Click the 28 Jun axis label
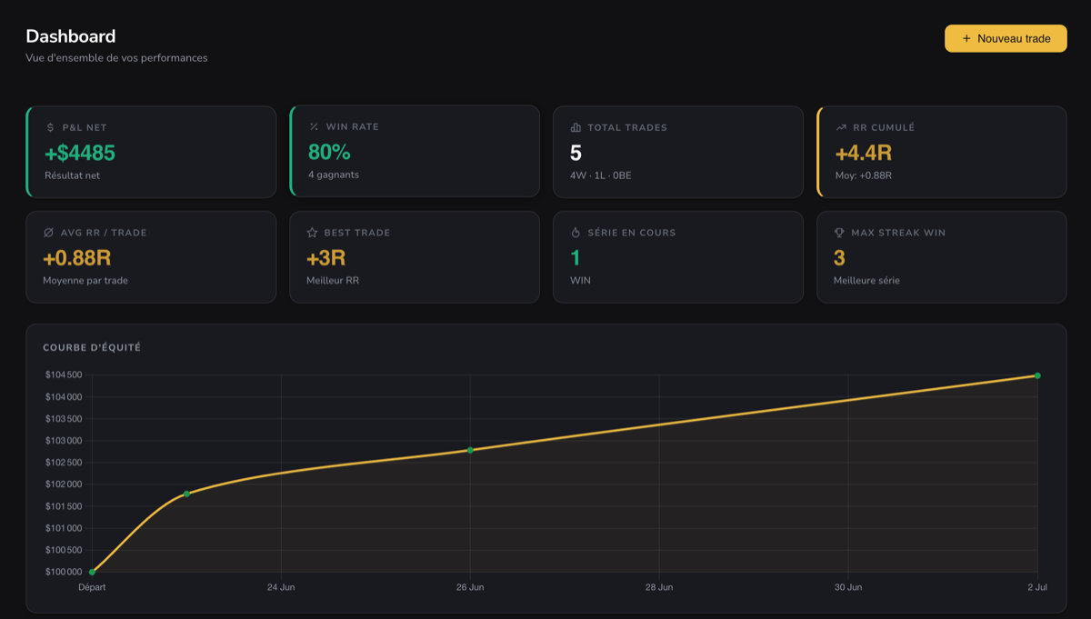This screenshot has width=1091, height=619. pos(659,587)
